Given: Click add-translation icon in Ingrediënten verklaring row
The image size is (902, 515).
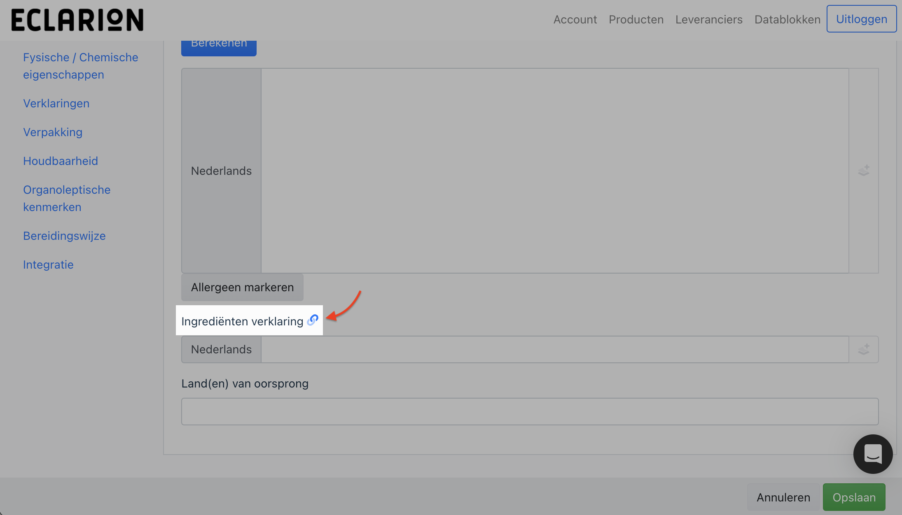Looking at the screenshot, I should tap(864, 349).
